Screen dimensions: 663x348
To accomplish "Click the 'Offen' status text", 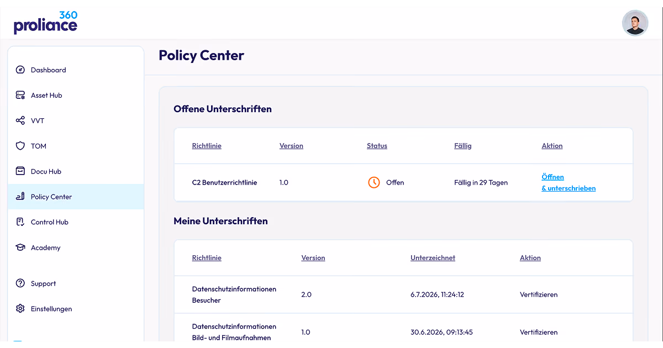I will coord(395,182).
